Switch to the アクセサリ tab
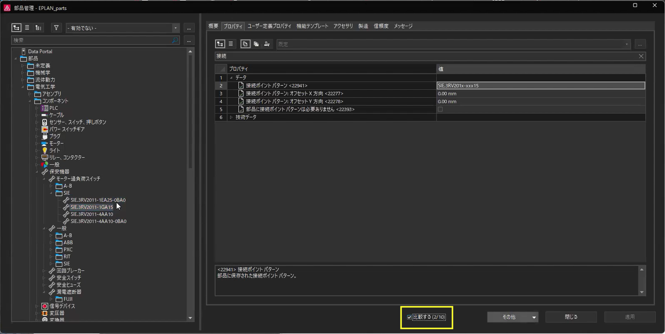Screen dimensions: 665x334 (x=343, y=26)
